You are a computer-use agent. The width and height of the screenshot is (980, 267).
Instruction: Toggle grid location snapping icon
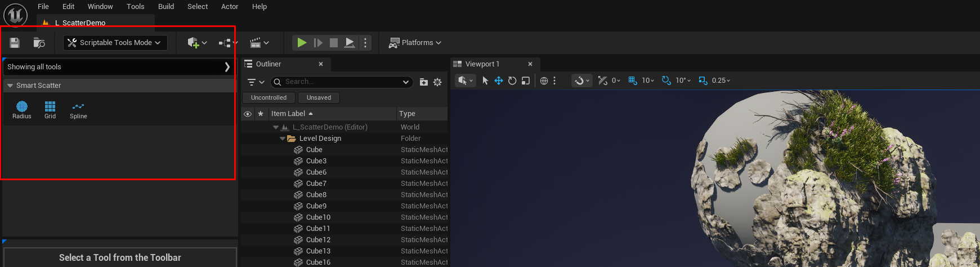(x=632, y=81)
